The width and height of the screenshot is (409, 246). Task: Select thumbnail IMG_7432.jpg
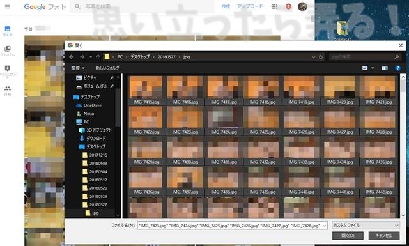[263, 151]
